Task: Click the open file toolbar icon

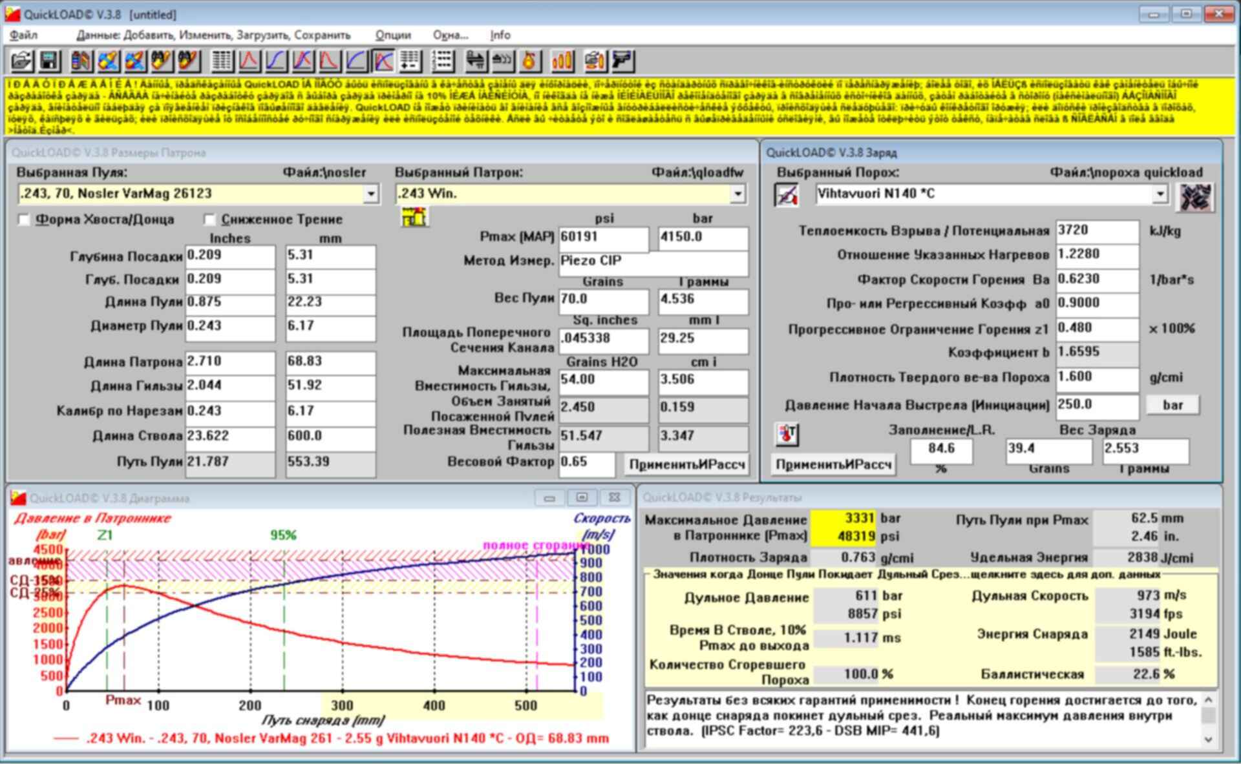Action: pyautogui.click(x=22, y=61)
